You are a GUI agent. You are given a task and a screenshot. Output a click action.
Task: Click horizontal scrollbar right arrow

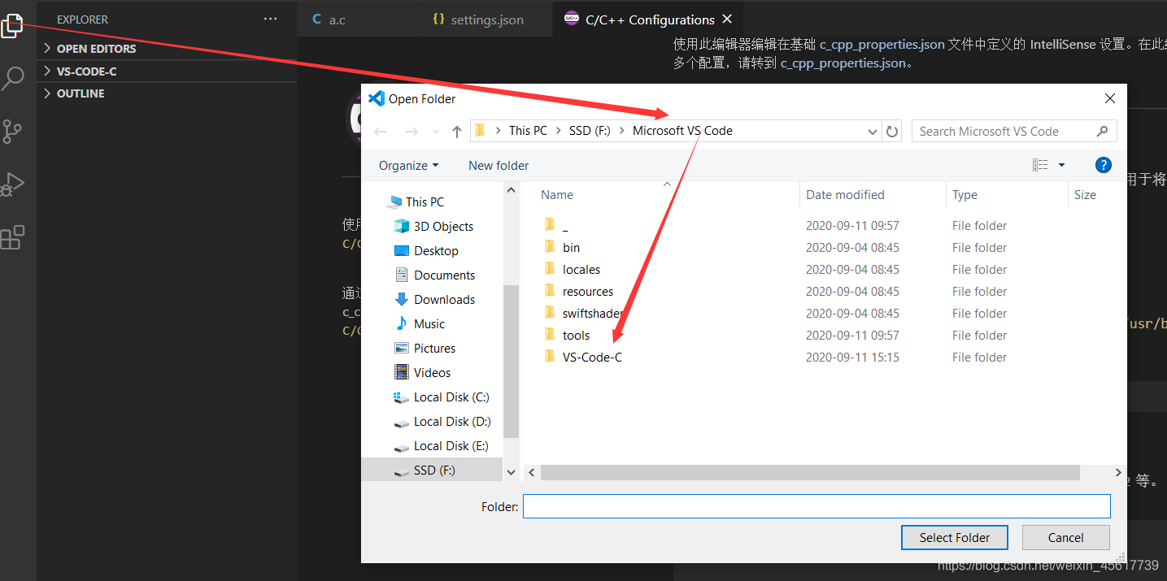[x=1117, y=472]
